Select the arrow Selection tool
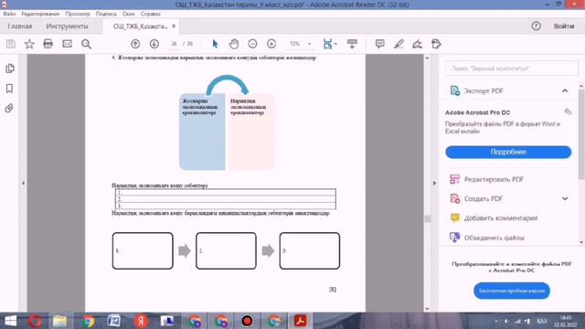 coord(215,44)
